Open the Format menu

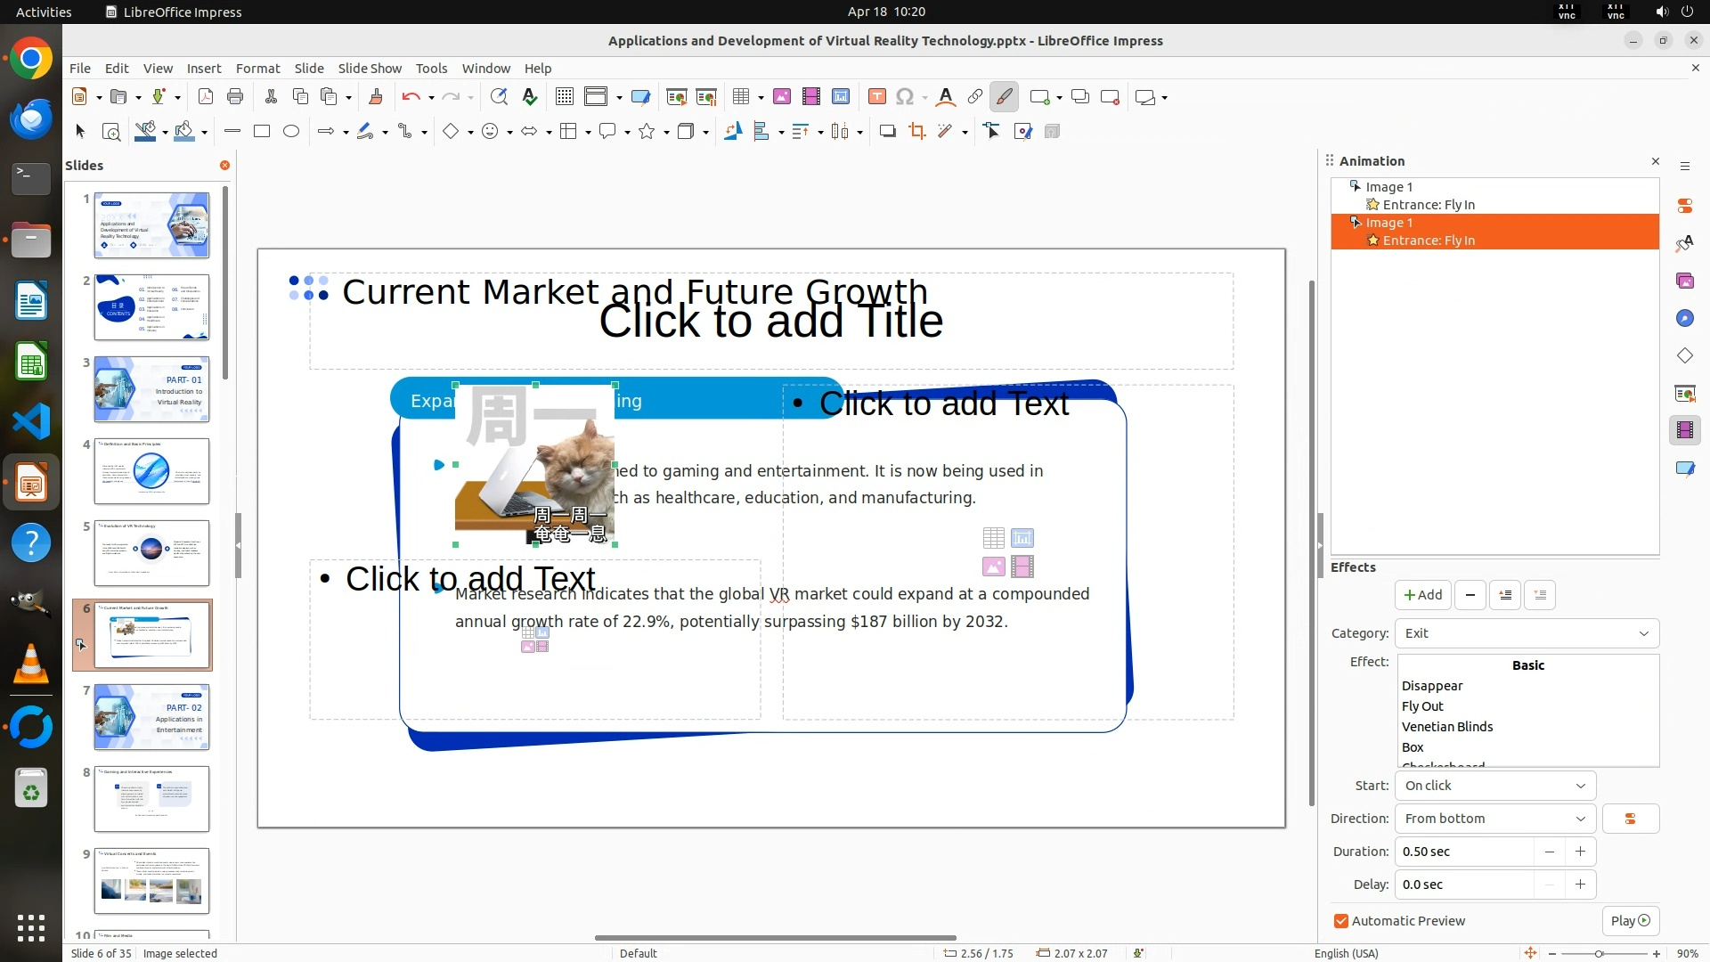(257, 69)
